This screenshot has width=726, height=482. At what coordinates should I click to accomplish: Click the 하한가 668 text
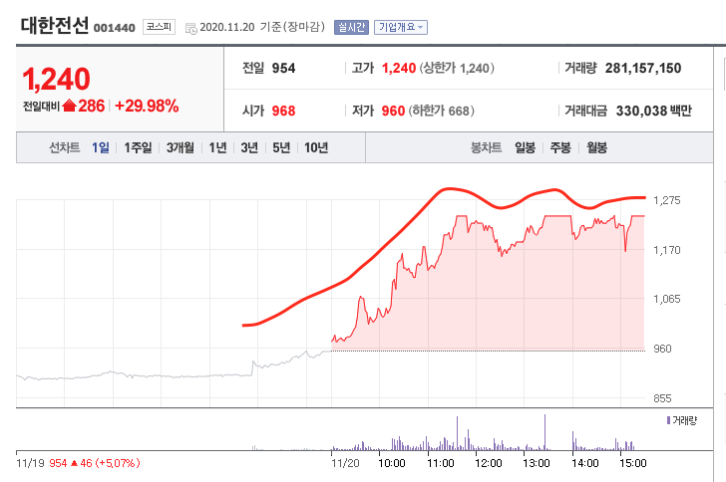(x=441, y=111)
